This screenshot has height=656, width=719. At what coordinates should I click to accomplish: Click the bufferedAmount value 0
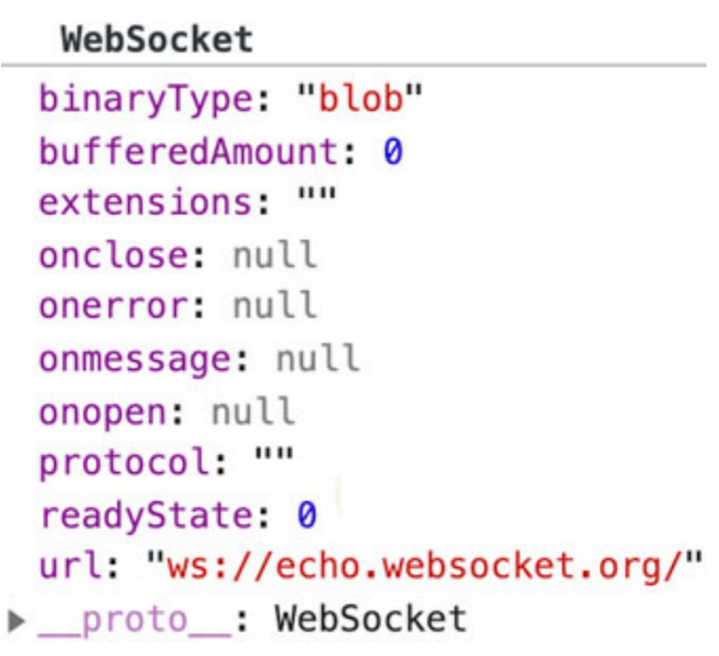[393, 152]
